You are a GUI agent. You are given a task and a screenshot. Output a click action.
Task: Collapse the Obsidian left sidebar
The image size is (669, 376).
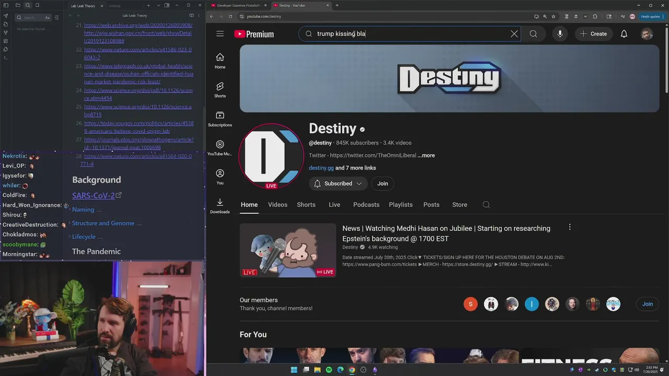5,5
